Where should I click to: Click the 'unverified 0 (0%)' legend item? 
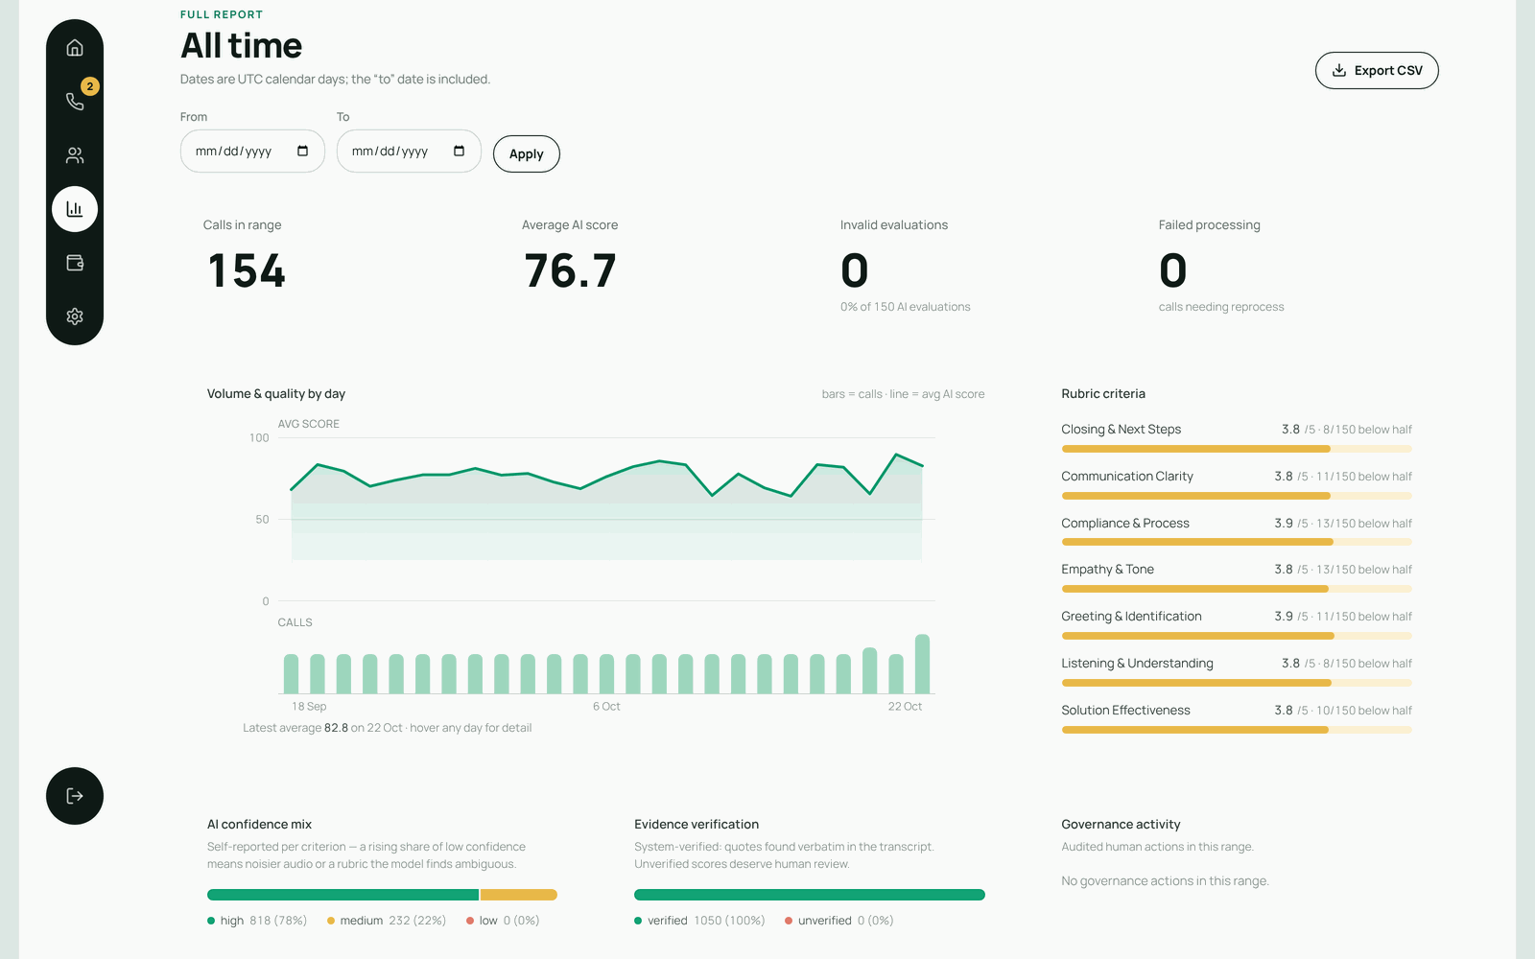[x=839, y=921]
